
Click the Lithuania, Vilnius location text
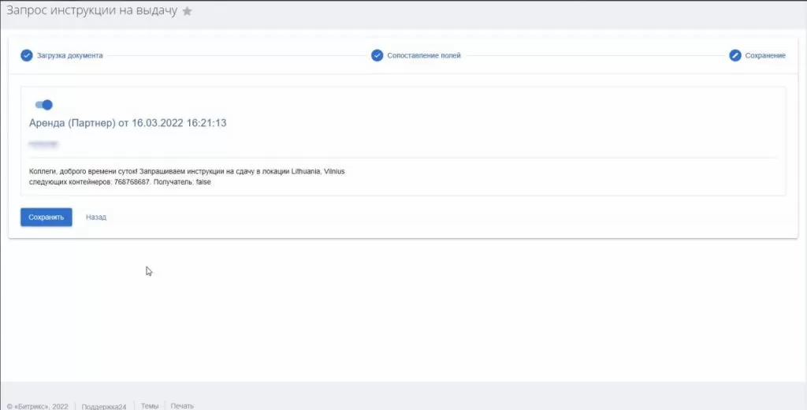314,171
